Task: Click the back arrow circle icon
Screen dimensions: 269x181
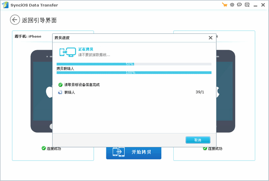Action: [15, 20]
